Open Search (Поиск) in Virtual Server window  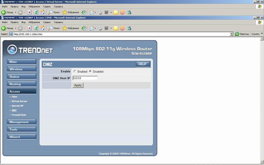pyautogui.click(x=54, y=12)
